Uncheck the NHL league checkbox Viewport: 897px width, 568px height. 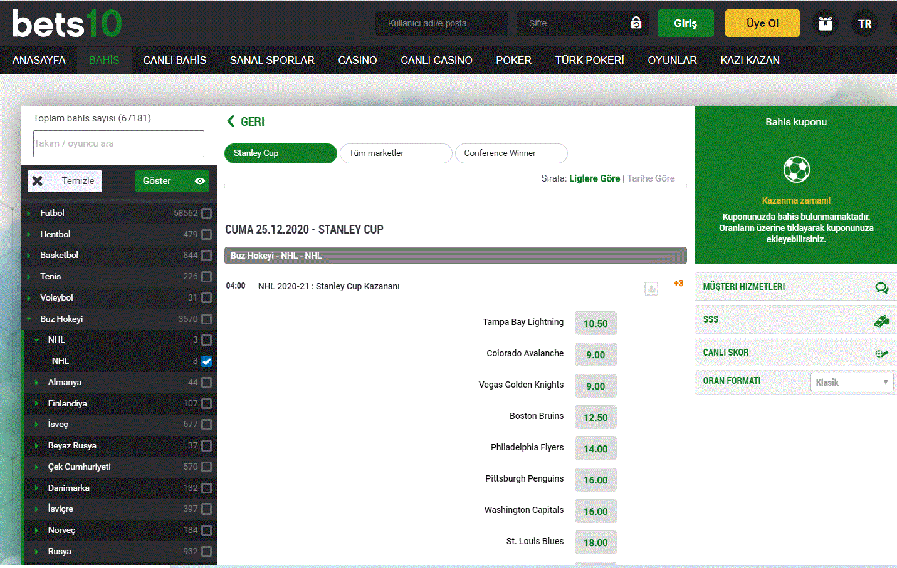206,361
